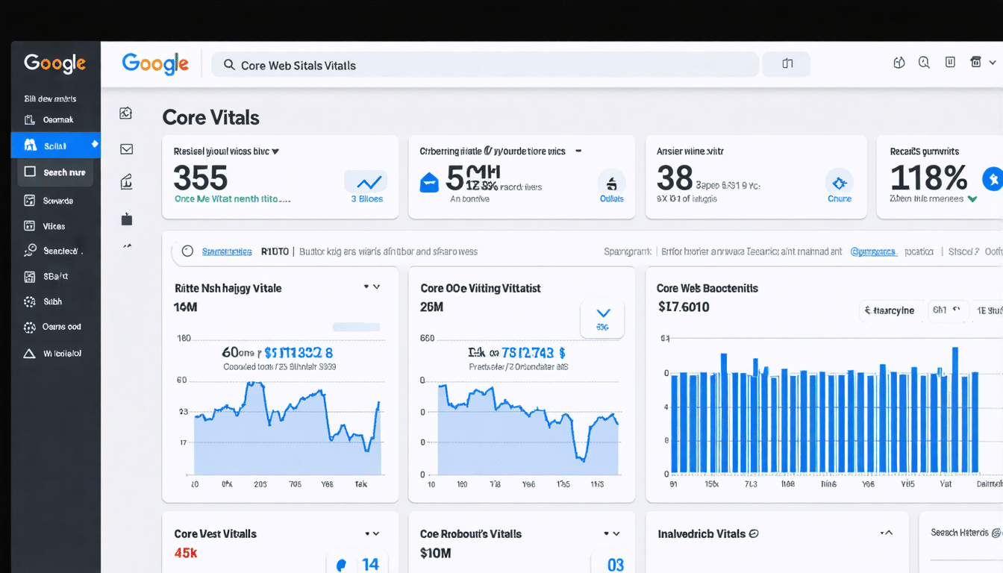1003x573 pixels.
Task: Click the Chure icon in the 38 card
Action: (x=840, y=182)
